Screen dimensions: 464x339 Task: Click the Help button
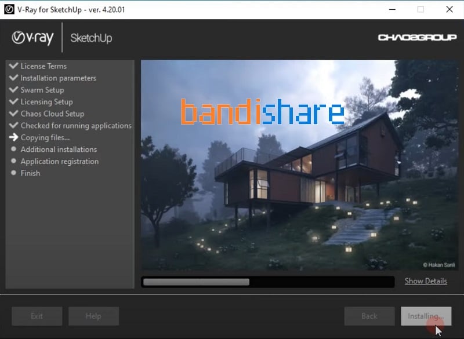[x=93, y=316]
